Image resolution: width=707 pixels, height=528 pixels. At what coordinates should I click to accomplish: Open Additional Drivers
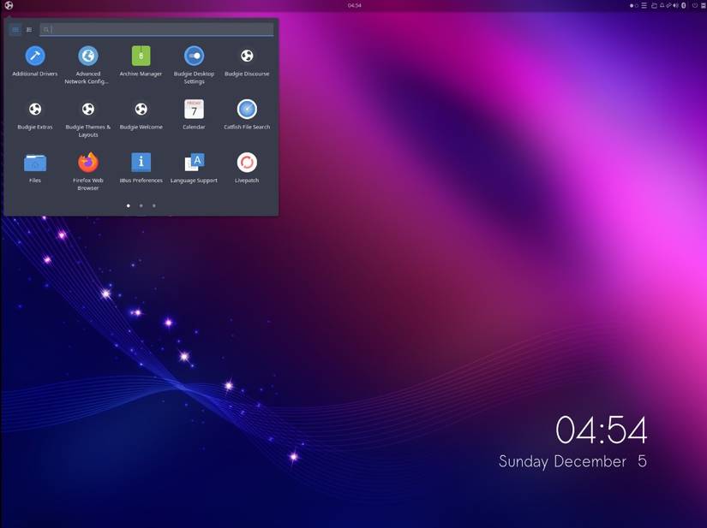click(x=34, y=57)
